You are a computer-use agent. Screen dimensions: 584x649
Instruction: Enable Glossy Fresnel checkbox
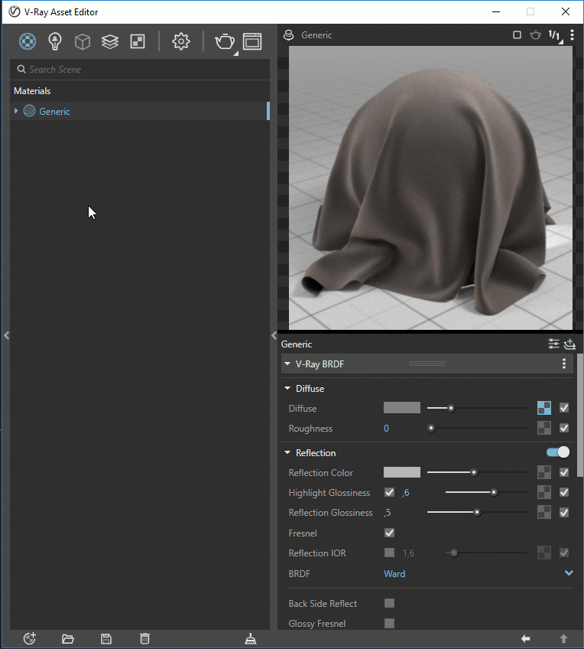pos(389,623)
